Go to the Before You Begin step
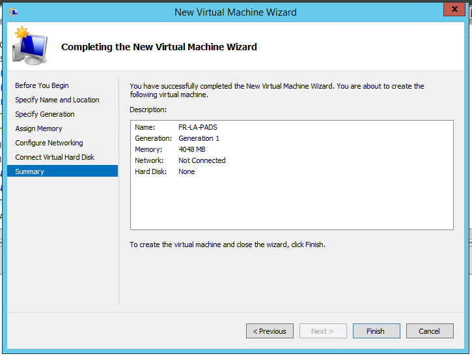The height and width of the screenshot is (356, 472). click(x=42, y=85)
